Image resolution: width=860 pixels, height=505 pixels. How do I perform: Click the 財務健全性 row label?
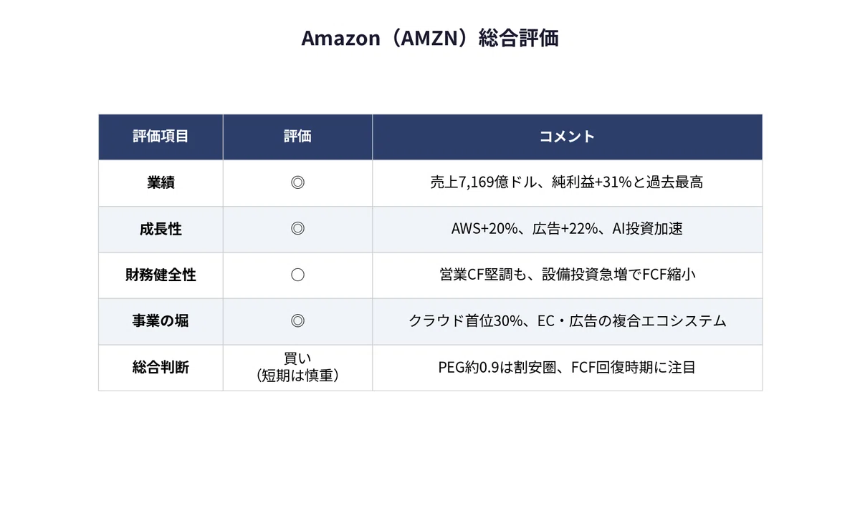(x=161, y=275)
